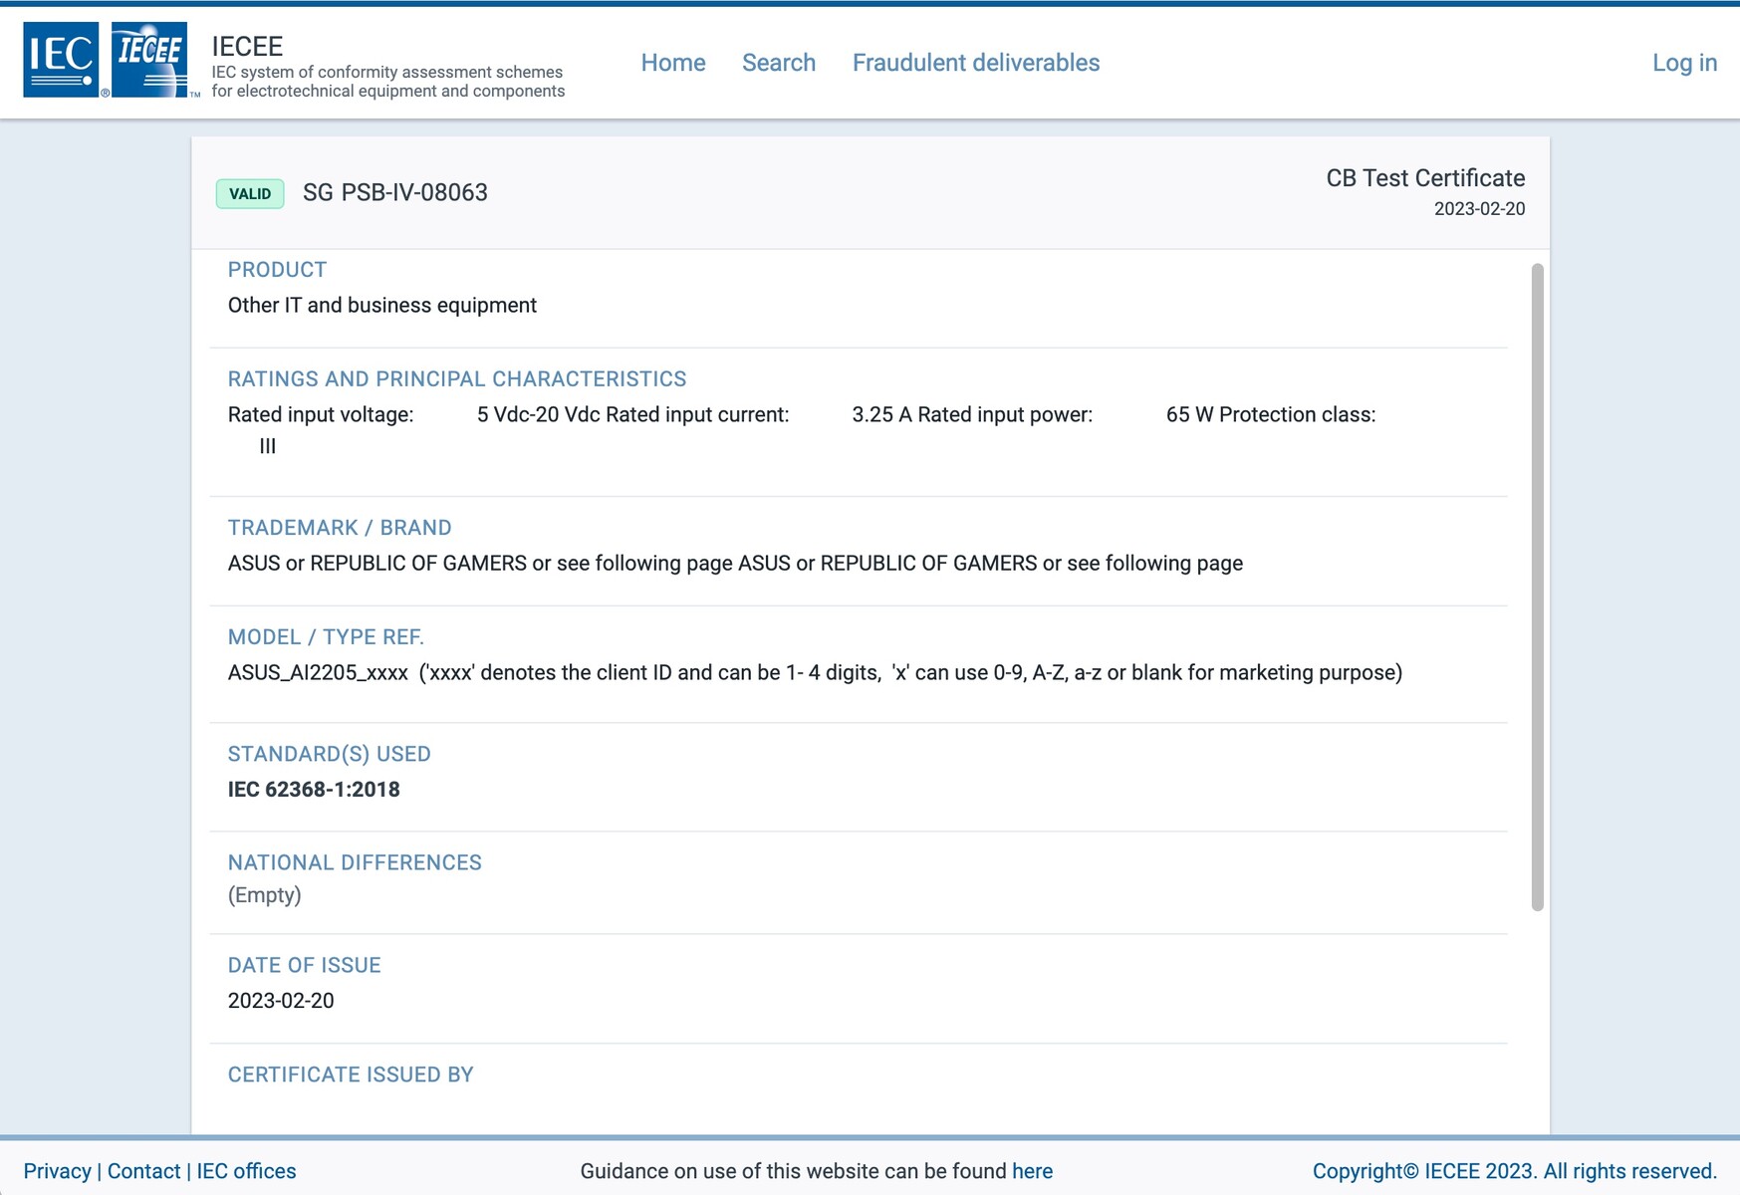
Task: Click the '3.25 A' current value
Action: click(x=881, y=414)
